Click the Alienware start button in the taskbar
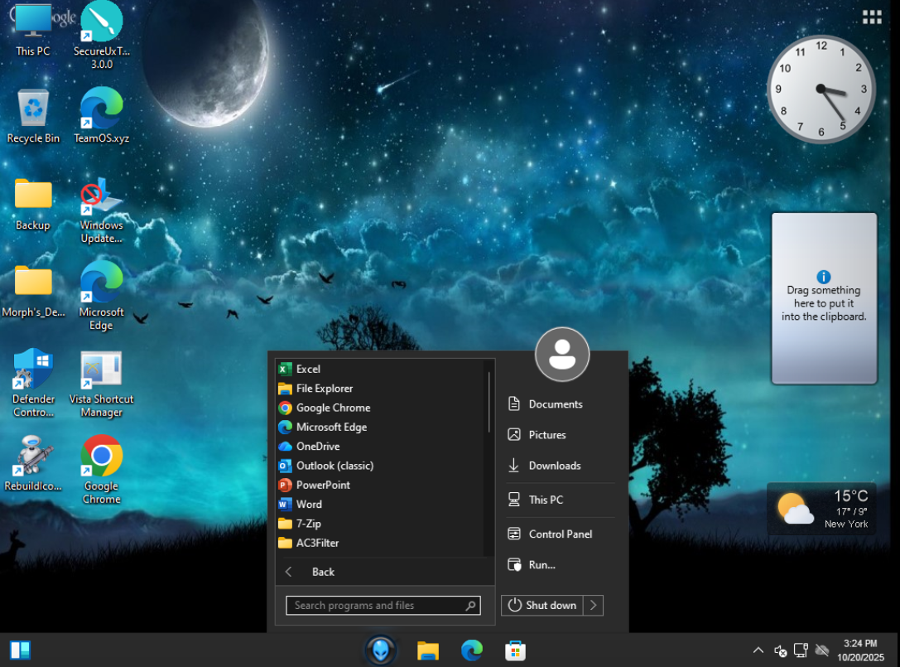Image resolution: width=900 pixels, height=667 pixels. point(381,650)
